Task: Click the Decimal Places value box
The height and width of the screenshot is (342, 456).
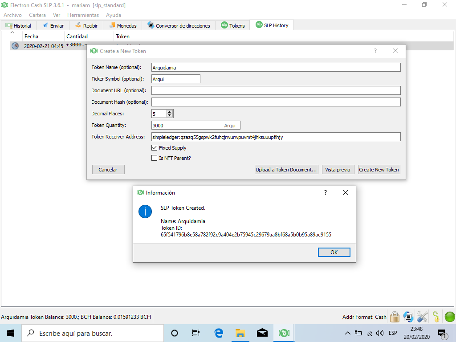Action: coord(159,114)
